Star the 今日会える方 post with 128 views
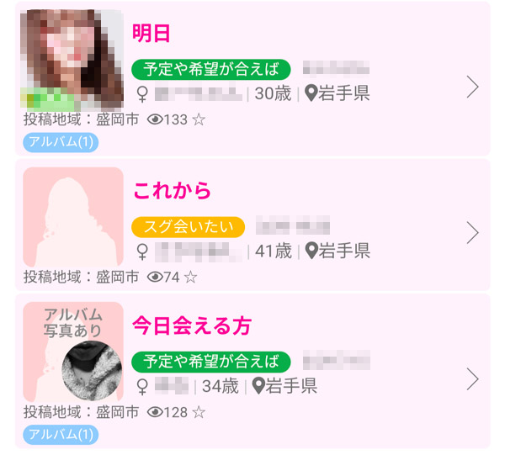This screenshot has width=505, height=455. pos(199,412)
